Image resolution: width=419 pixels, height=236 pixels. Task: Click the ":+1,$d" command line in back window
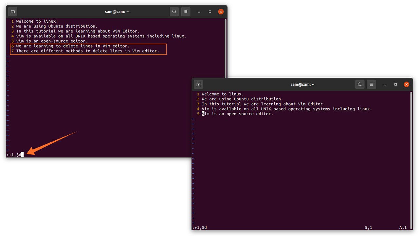click(15, 154)
